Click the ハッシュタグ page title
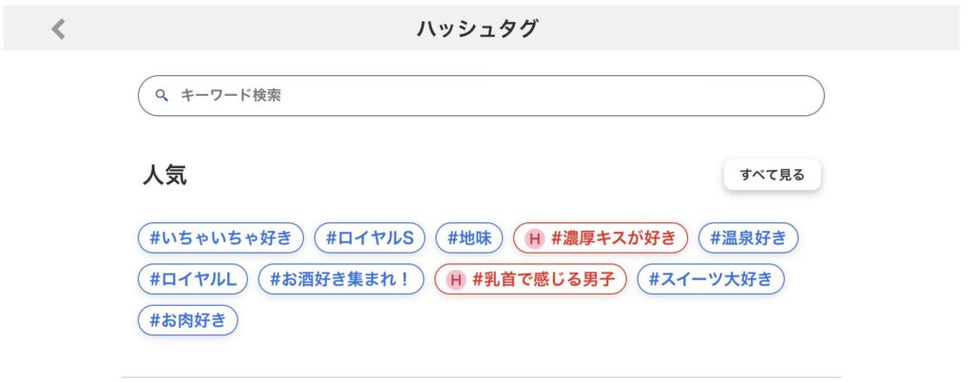This screenshot has width=973, height=382. click(477, 29)
